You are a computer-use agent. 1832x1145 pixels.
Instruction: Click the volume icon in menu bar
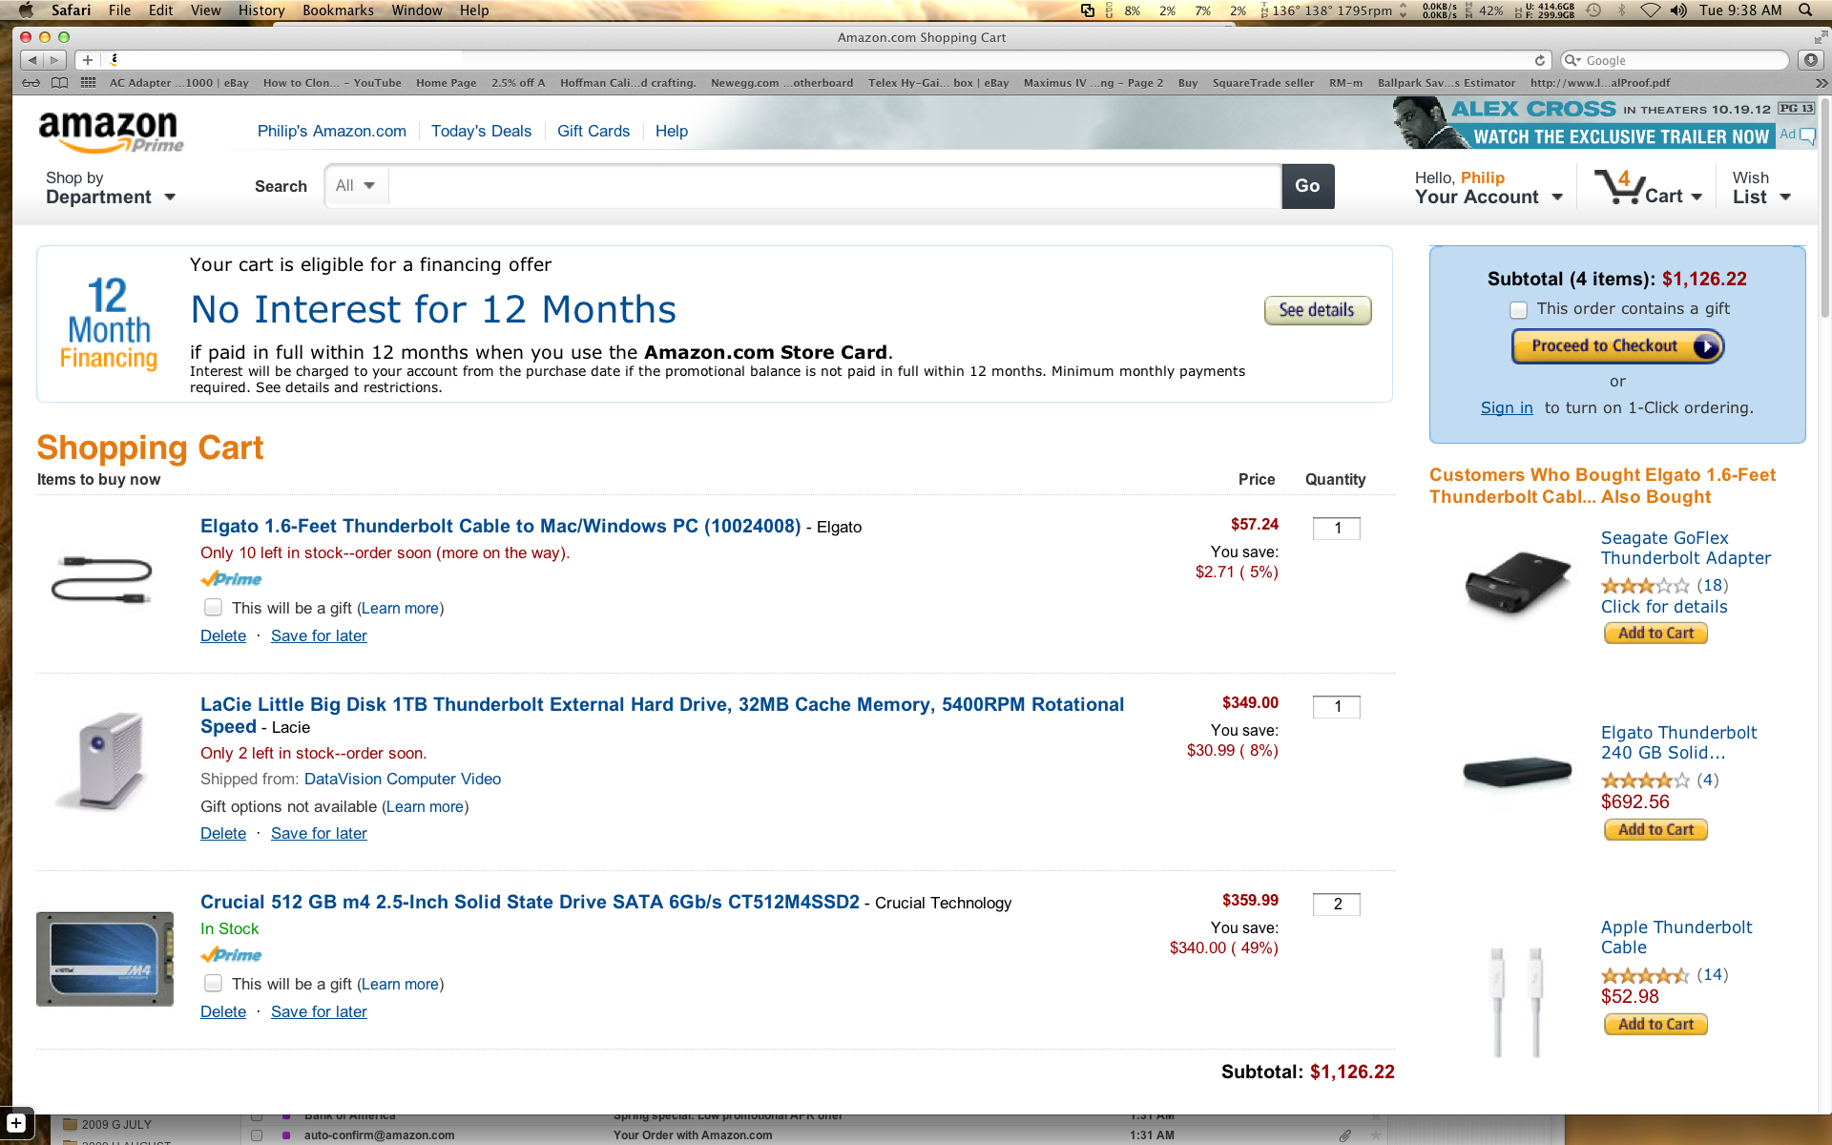tap(1678, 10)
